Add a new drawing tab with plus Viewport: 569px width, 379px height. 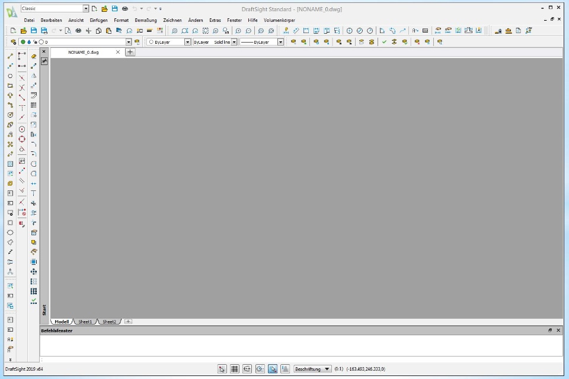click(130, 52)
